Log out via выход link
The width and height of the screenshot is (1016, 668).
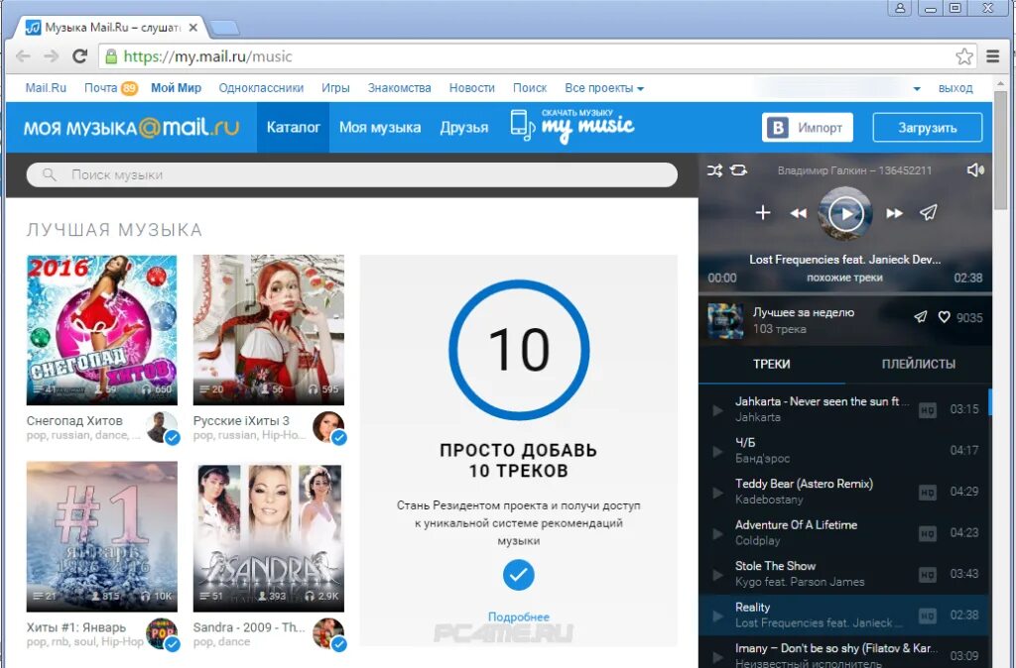coord(955,88)
